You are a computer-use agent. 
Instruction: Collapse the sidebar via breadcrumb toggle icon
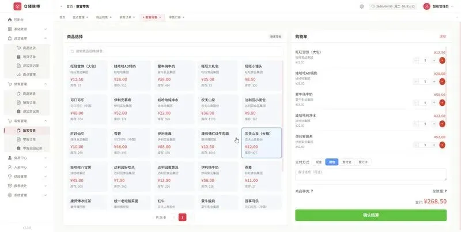tap(61, 6)
